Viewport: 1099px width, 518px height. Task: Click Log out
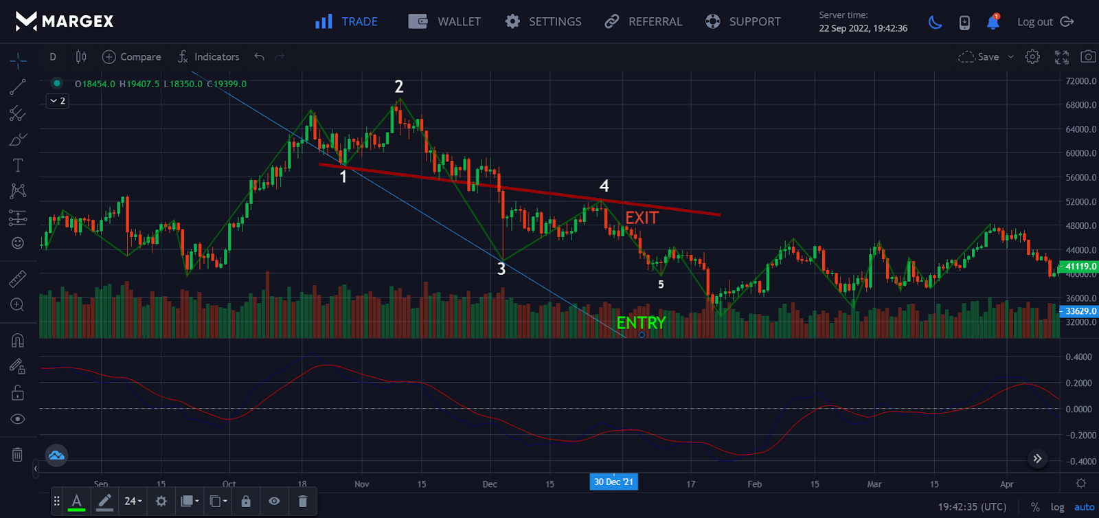pyautogui.click(x=1045, y=22)
